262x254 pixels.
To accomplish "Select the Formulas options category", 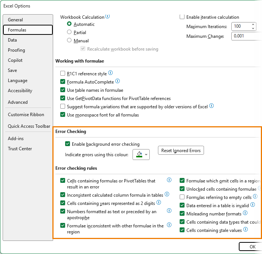I will (x=28, y=30).
